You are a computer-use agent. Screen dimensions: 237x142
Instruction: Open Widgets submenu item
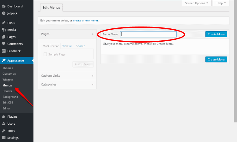[8, 80]
